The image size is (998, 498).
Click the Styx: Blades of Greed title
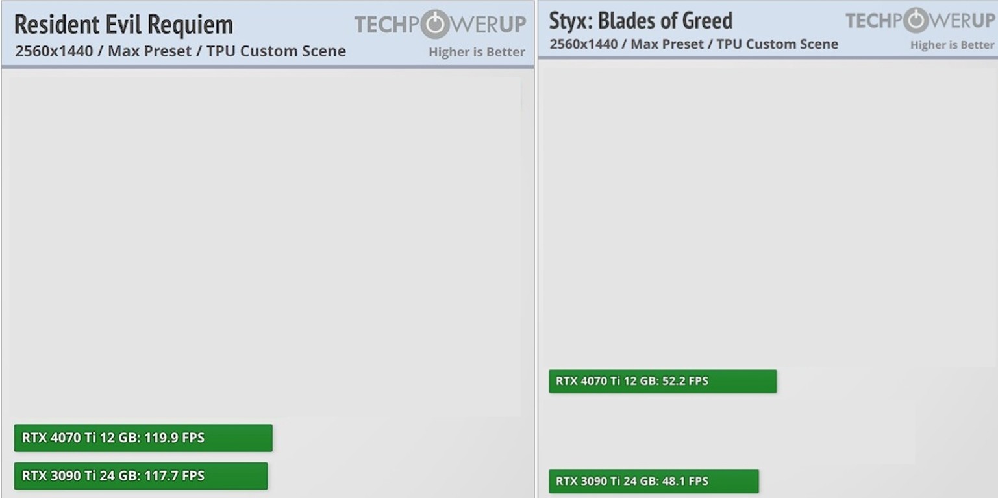pyautogui.click(x=640, y=21)
